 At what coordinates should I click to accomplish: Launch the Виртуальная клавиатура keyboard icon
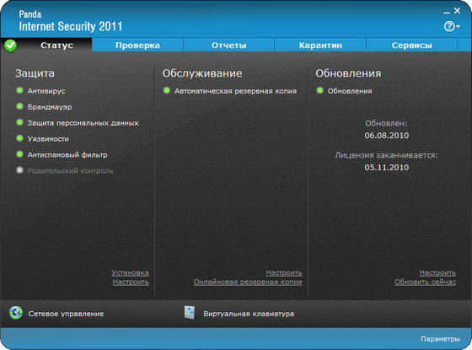[x=190, y=313]
